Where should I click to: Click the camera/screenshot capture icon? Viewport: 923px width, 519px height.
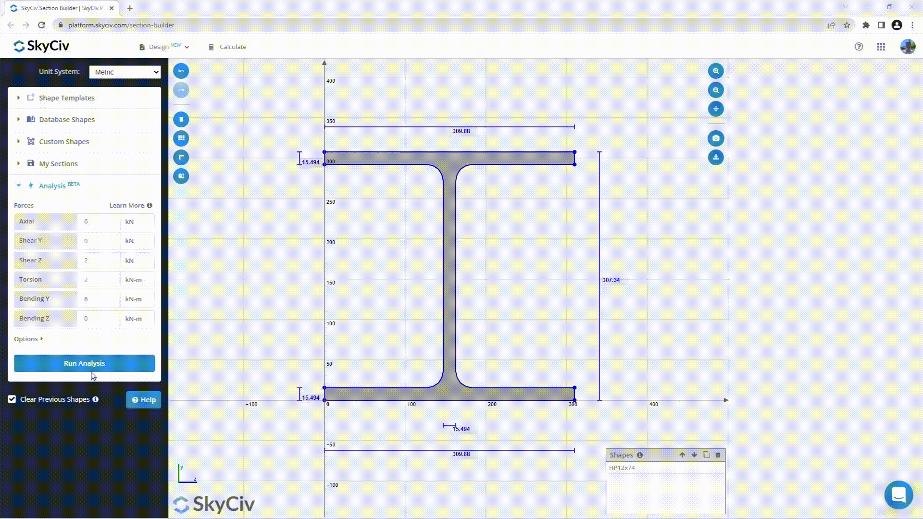coord(716,138)
